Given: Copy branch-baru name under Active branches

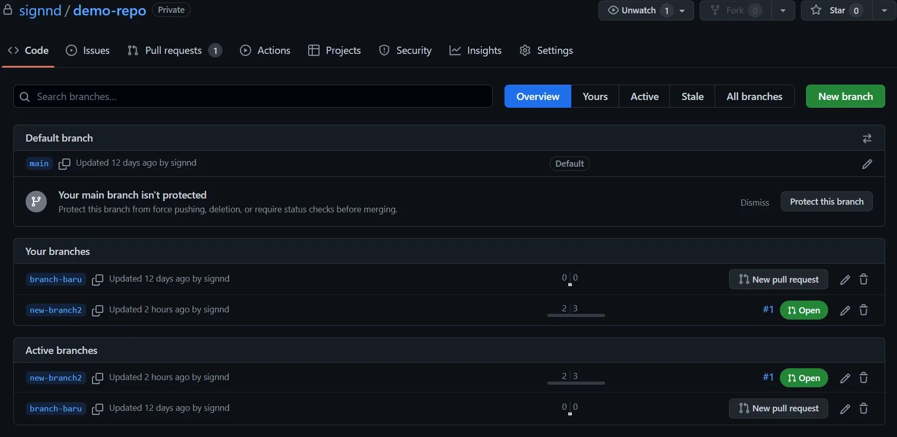Looking at the screenshot, I should tap(98, 409).
